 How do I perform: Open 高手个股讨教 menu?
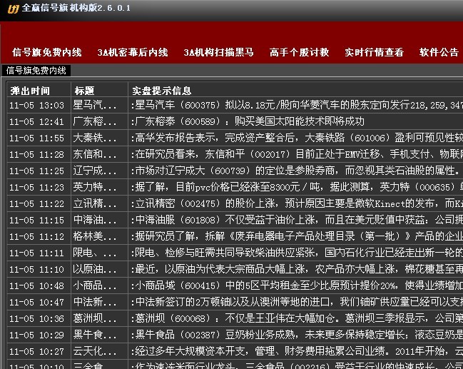pos(299,52)
